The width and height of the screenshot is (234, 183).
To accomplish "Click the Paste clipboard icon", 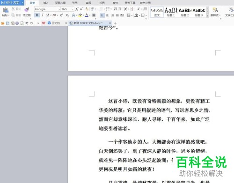I will point(6,10).
